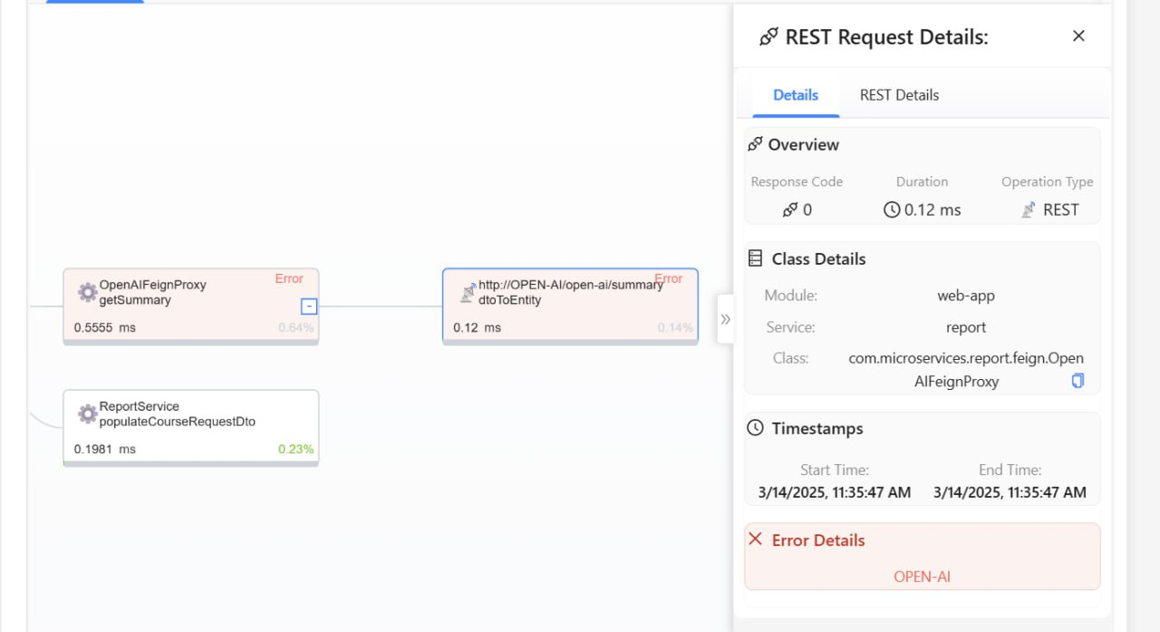The height and width of the screenshot is (632, 1160).
Task: Select the Details tab
Action: (796, 95)
